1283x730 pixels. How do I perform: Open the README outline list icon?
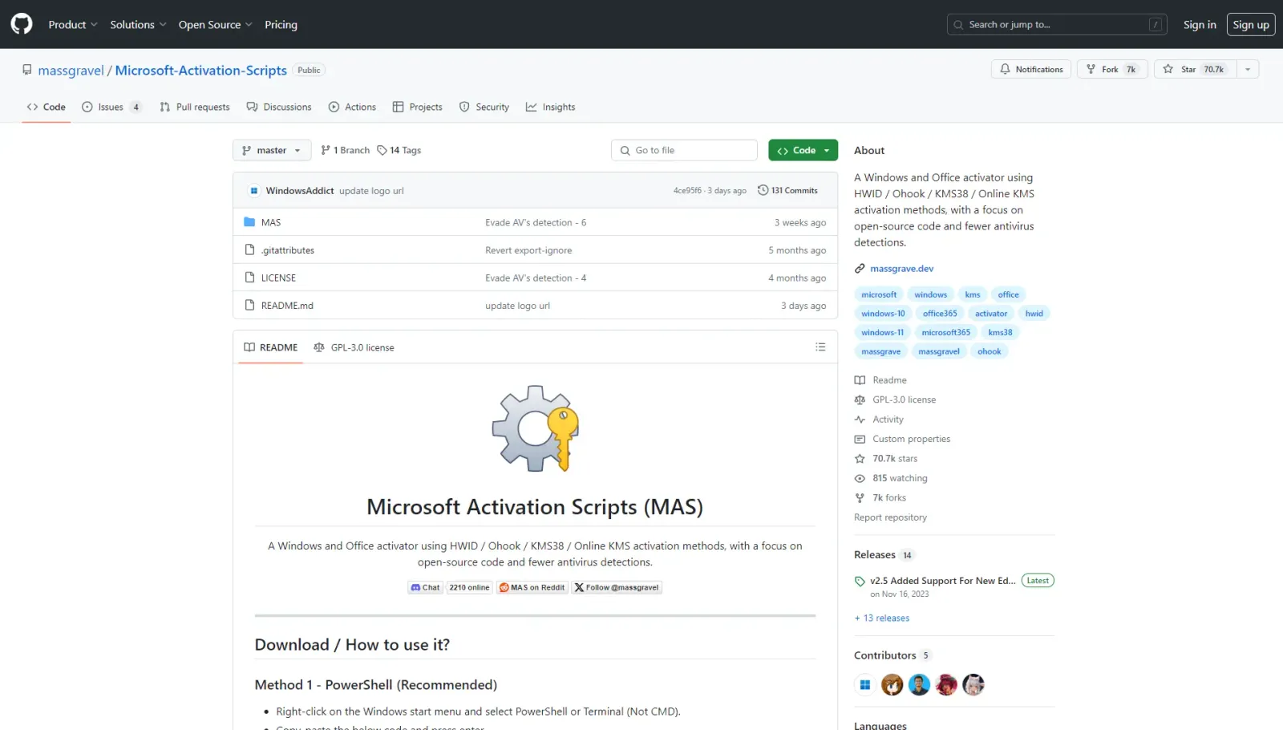(820, 347)
